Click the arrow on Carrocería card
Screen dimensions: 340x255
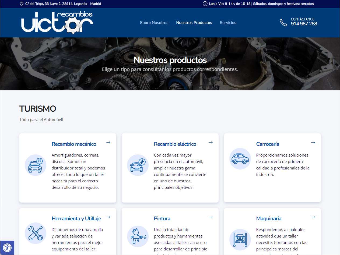click(313, 142)
